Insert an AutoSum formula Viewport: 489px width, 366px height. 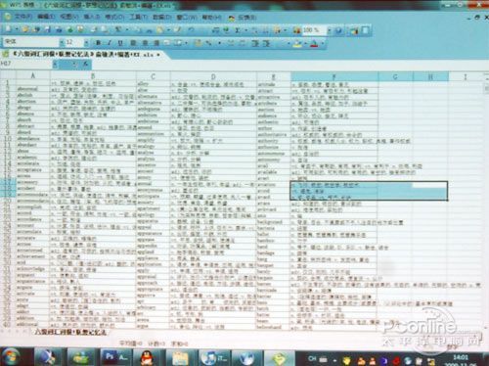pos(238,30)
